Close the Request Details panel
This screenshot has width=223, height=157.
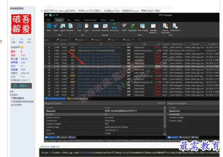point(164,103)
